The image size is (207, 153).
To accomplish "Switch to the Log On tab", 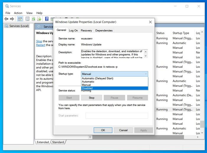I will pyautogui.click(x=73, y=31).
